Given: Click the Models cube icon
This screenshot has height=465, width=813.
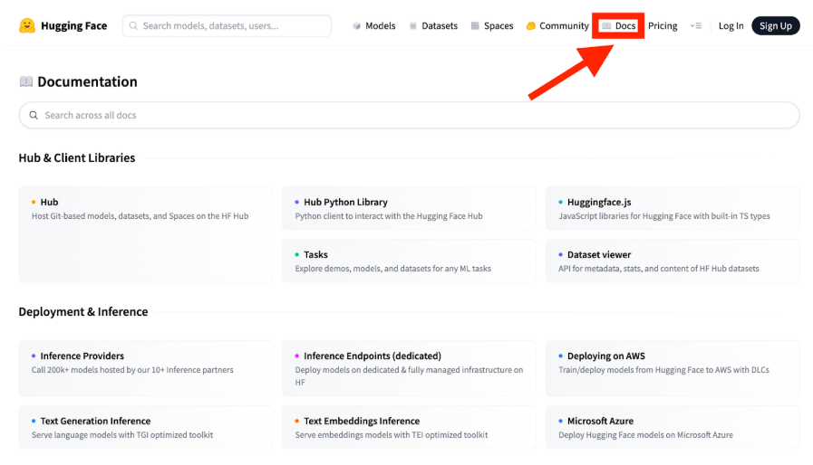Looking at the screenshot, I should (357, 26).
